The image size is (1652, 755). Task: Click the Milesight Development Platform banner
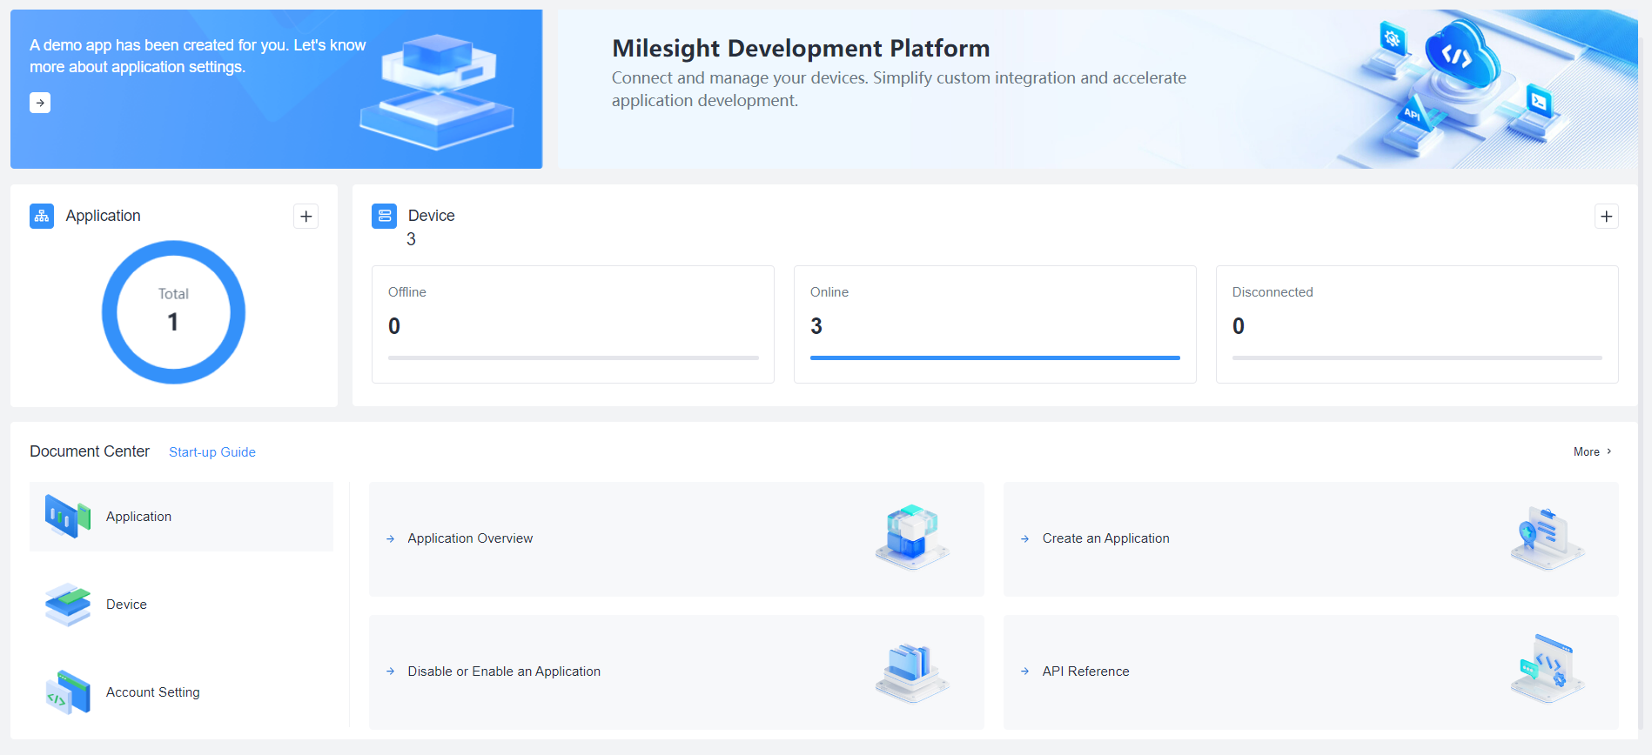(x=1098, y=89)
